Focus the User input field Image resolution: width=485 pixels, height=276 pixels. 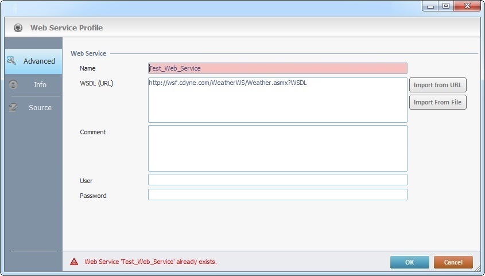point(277,180)
